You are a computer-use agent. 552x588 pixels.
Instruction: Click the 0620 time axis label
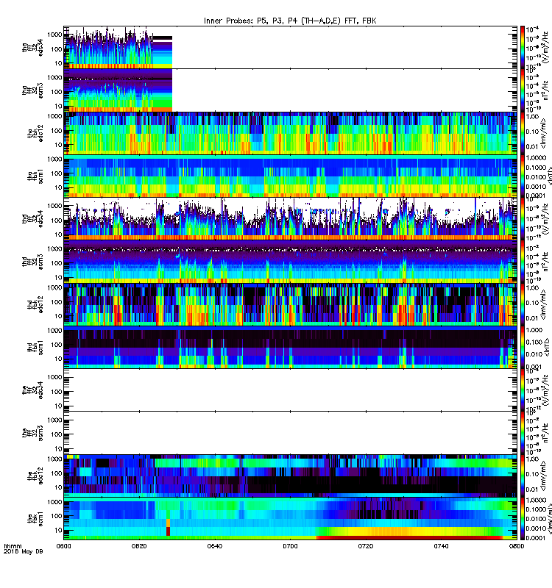tap(139, 546)
